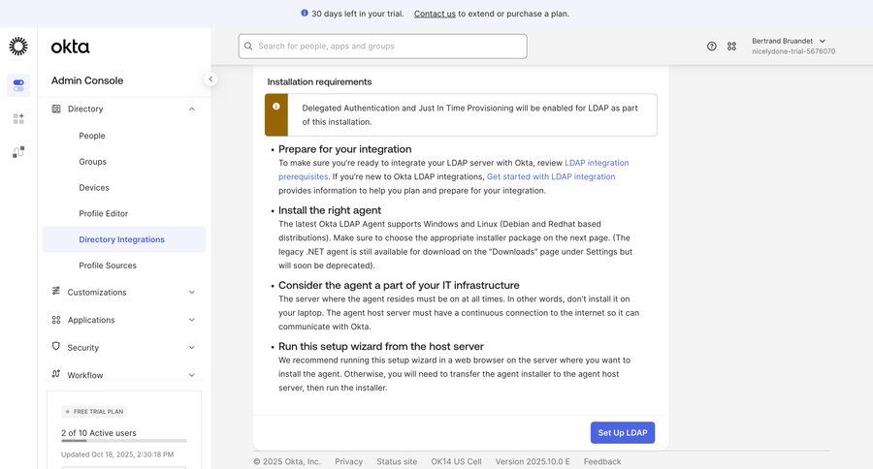Click the Directory section icon
This screenshot has width=873, height=469.
coord(56,109)
